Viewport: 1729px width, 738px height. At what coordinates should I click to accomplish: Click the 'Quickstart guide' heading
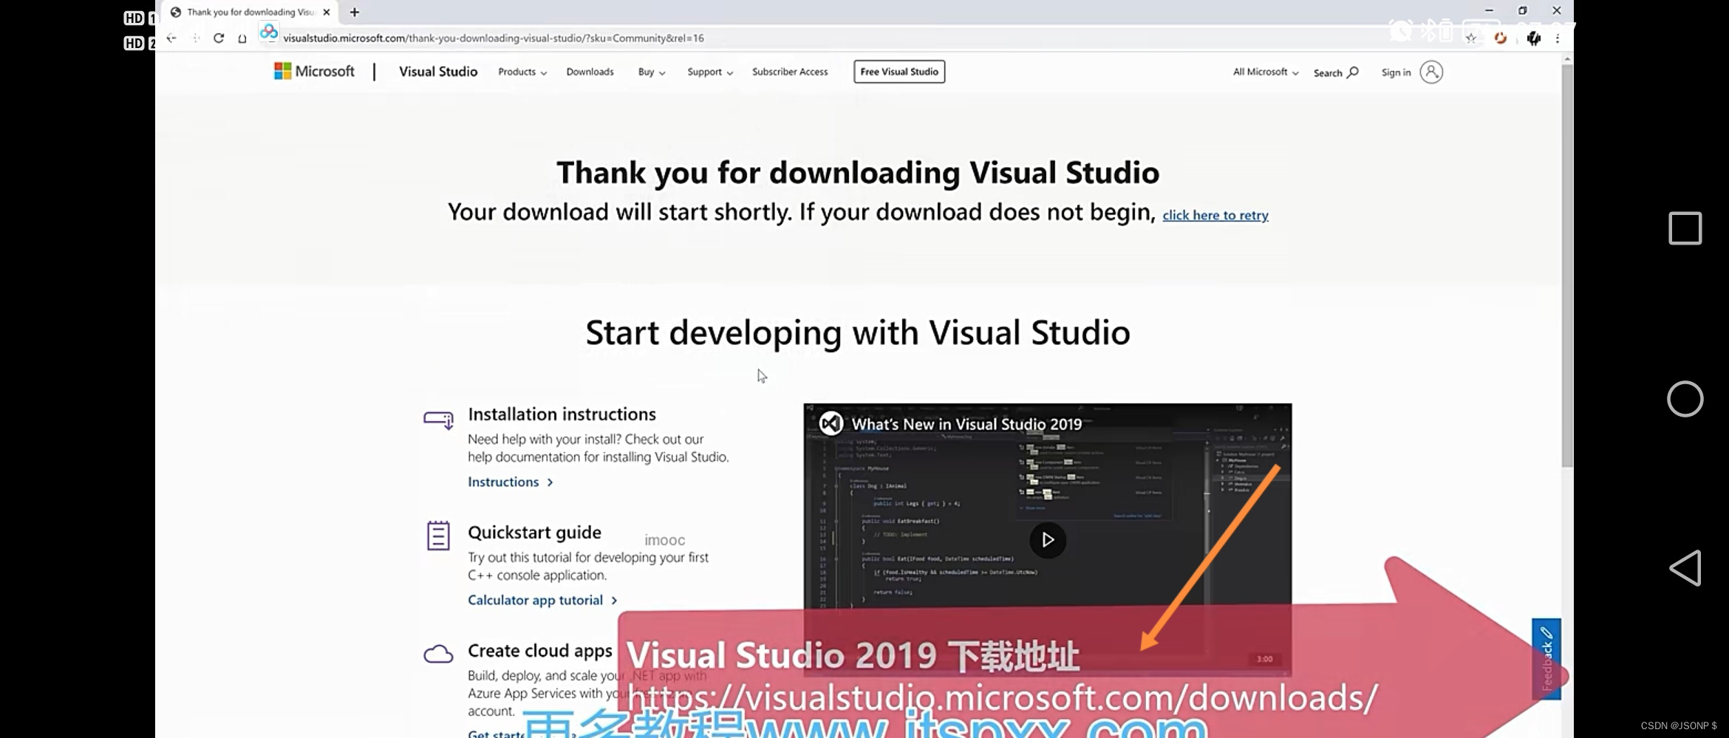click(x=534, y=533)
